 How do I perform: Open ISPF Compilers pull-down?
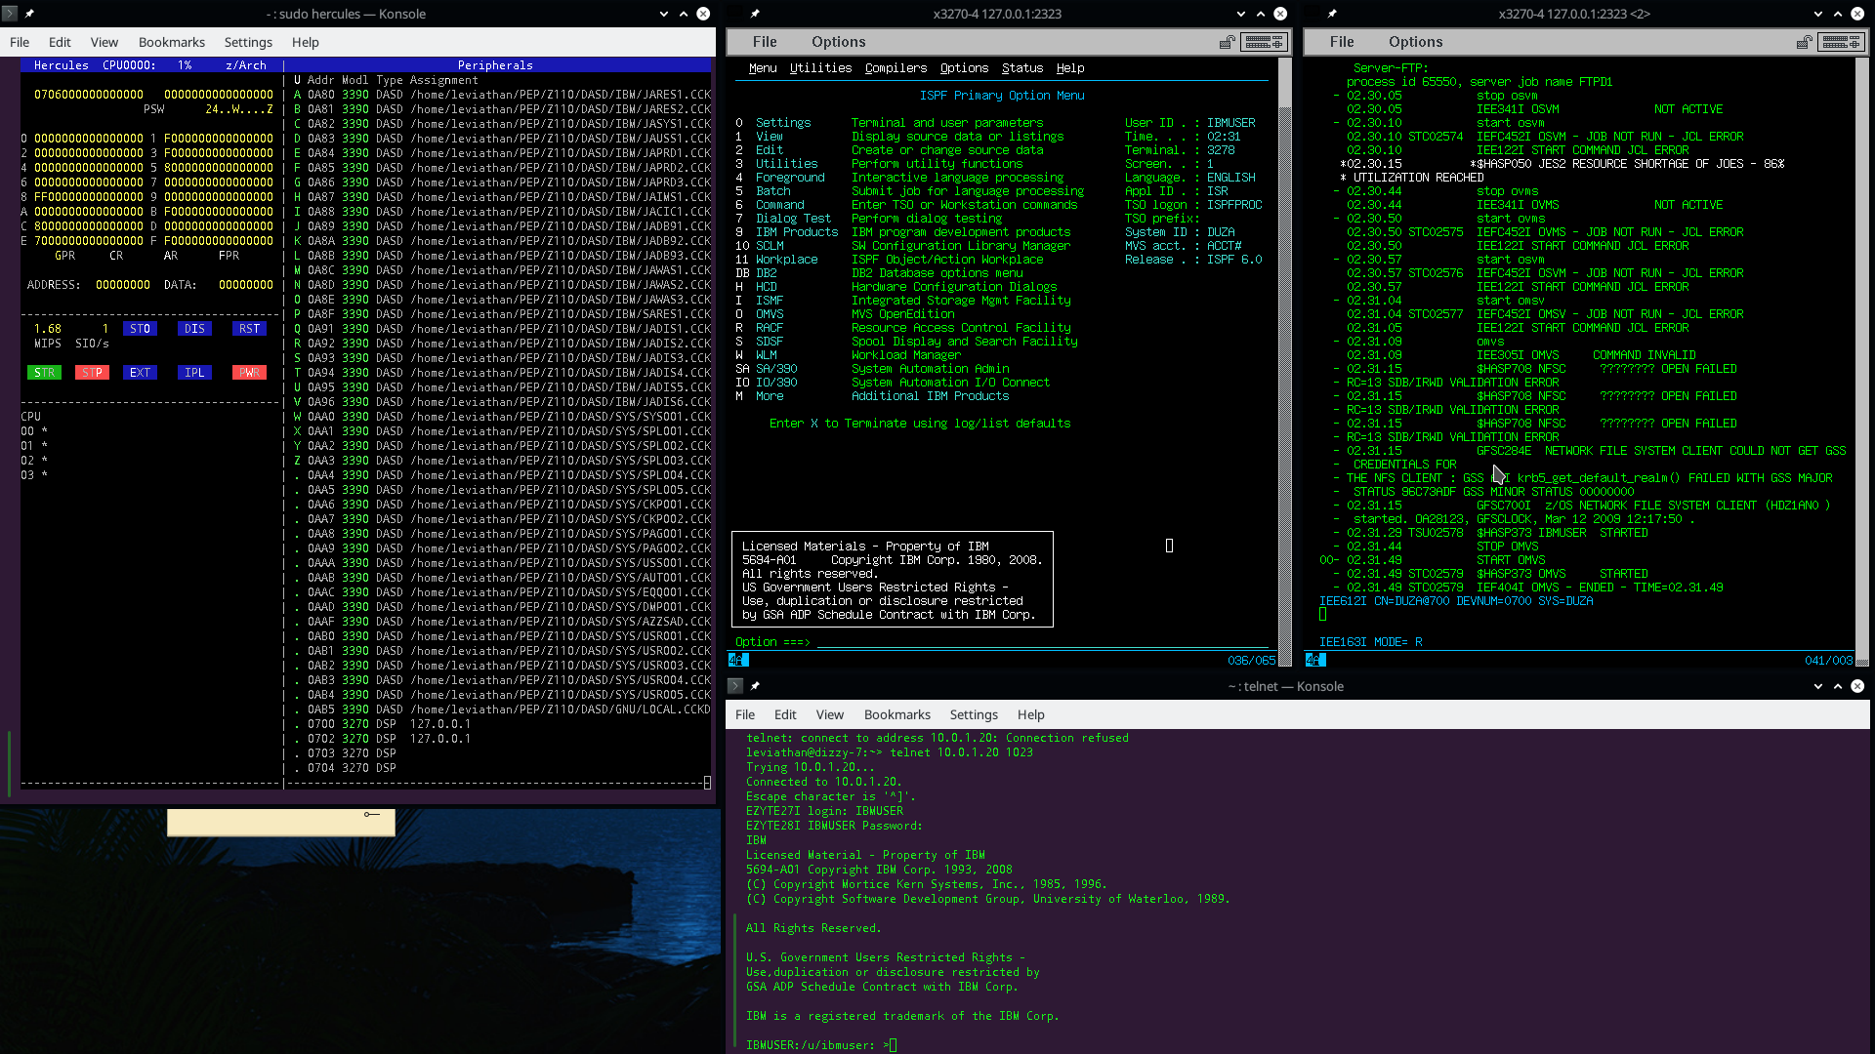tap(896, 68)
